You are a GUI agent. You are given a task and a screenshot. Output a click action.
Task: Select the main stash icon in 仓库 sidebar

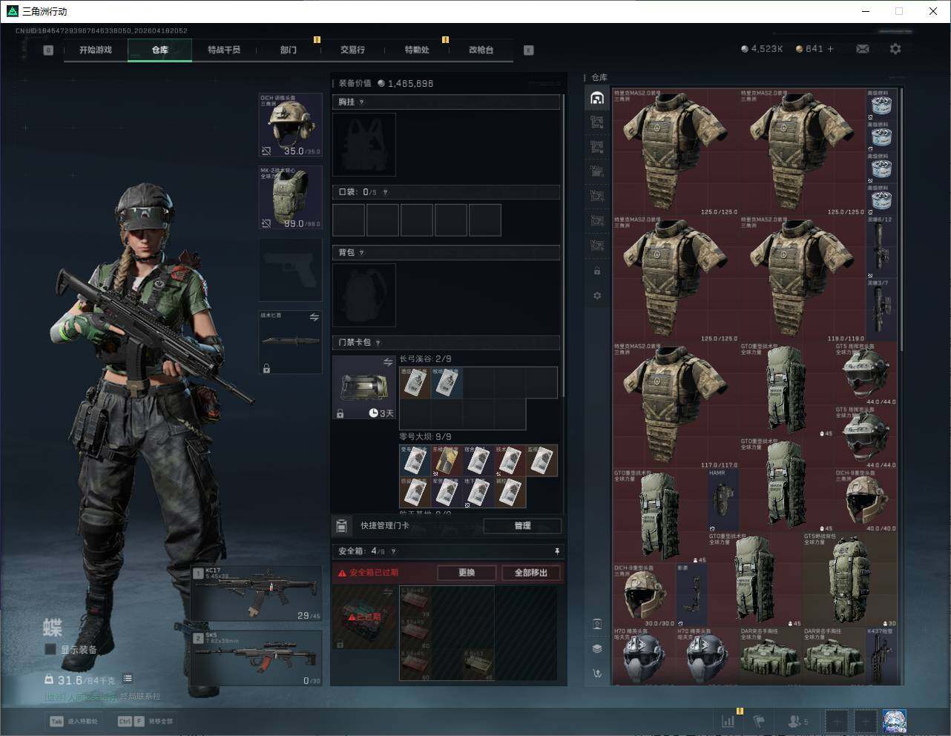pyautogui.click(x=597, y=98)
